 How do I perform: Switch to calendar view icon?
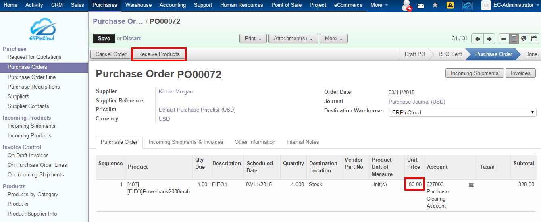tap(534, 39)
